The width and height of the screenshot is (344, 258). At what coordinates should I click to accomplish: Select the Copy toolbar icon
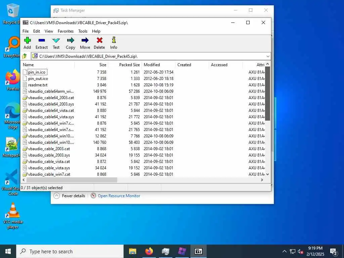(71, 43)
